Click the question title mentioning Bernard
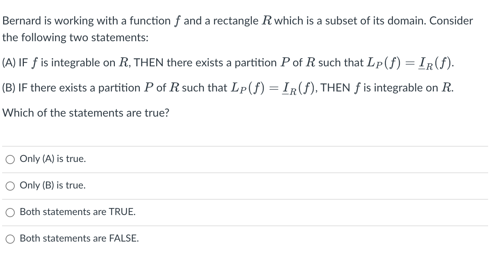 coord(237,21)
